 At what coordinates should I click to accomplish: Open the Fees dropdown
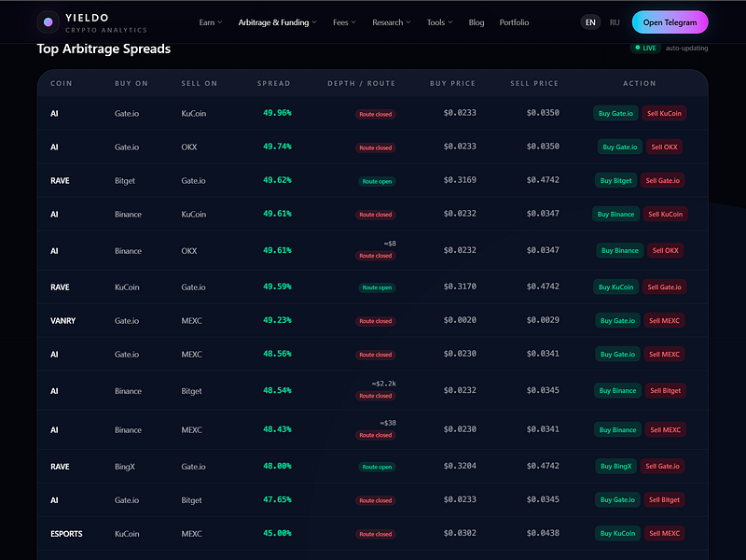[x=344, y=22]
